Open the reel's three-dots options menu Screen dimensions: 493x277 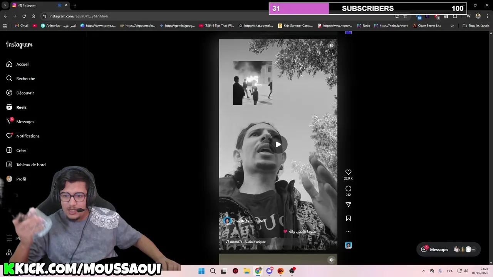348,232
